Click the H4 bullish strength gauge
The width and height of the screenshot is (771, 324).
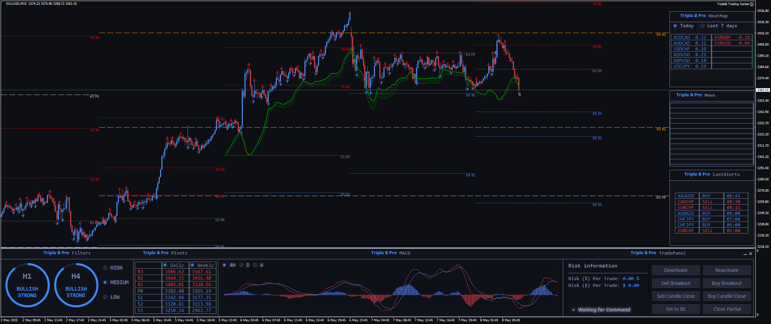coord(76,285)
